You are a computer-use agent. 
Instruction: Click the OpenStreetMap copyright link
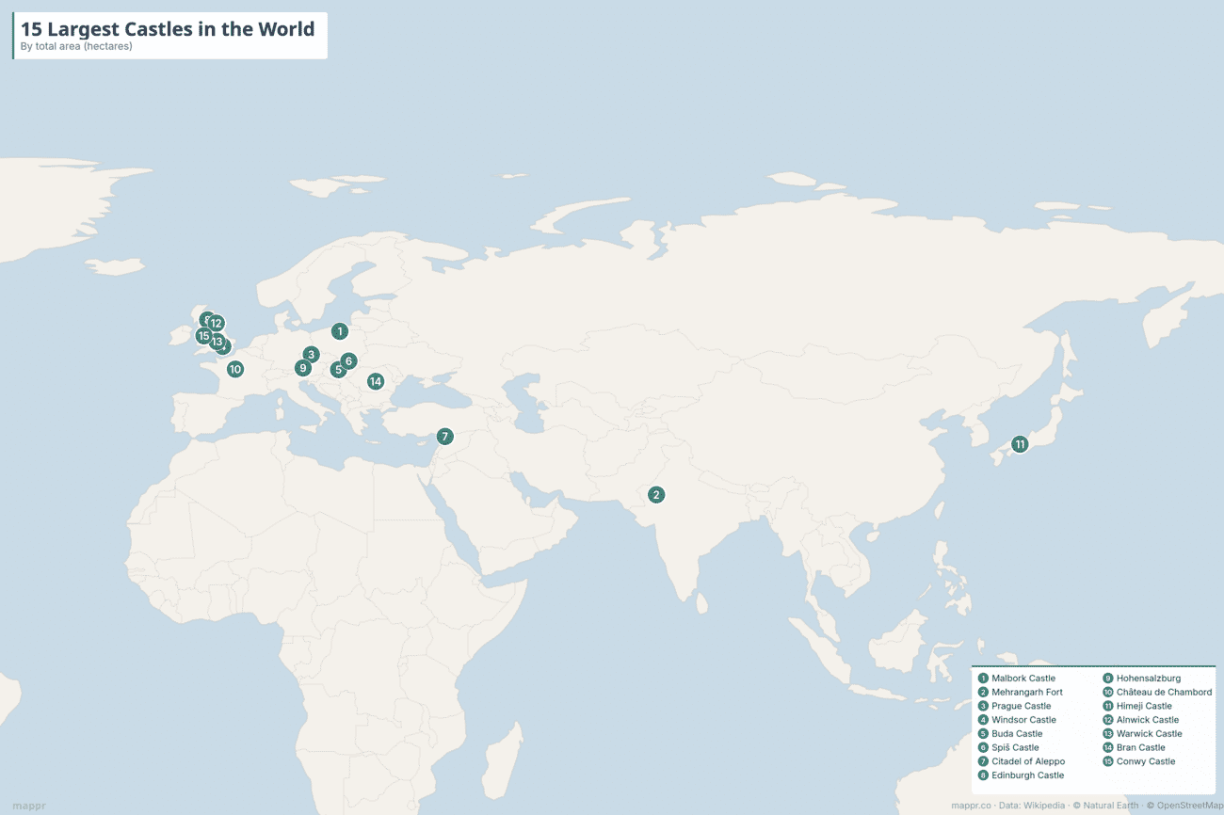click(x=1187, y=806)
